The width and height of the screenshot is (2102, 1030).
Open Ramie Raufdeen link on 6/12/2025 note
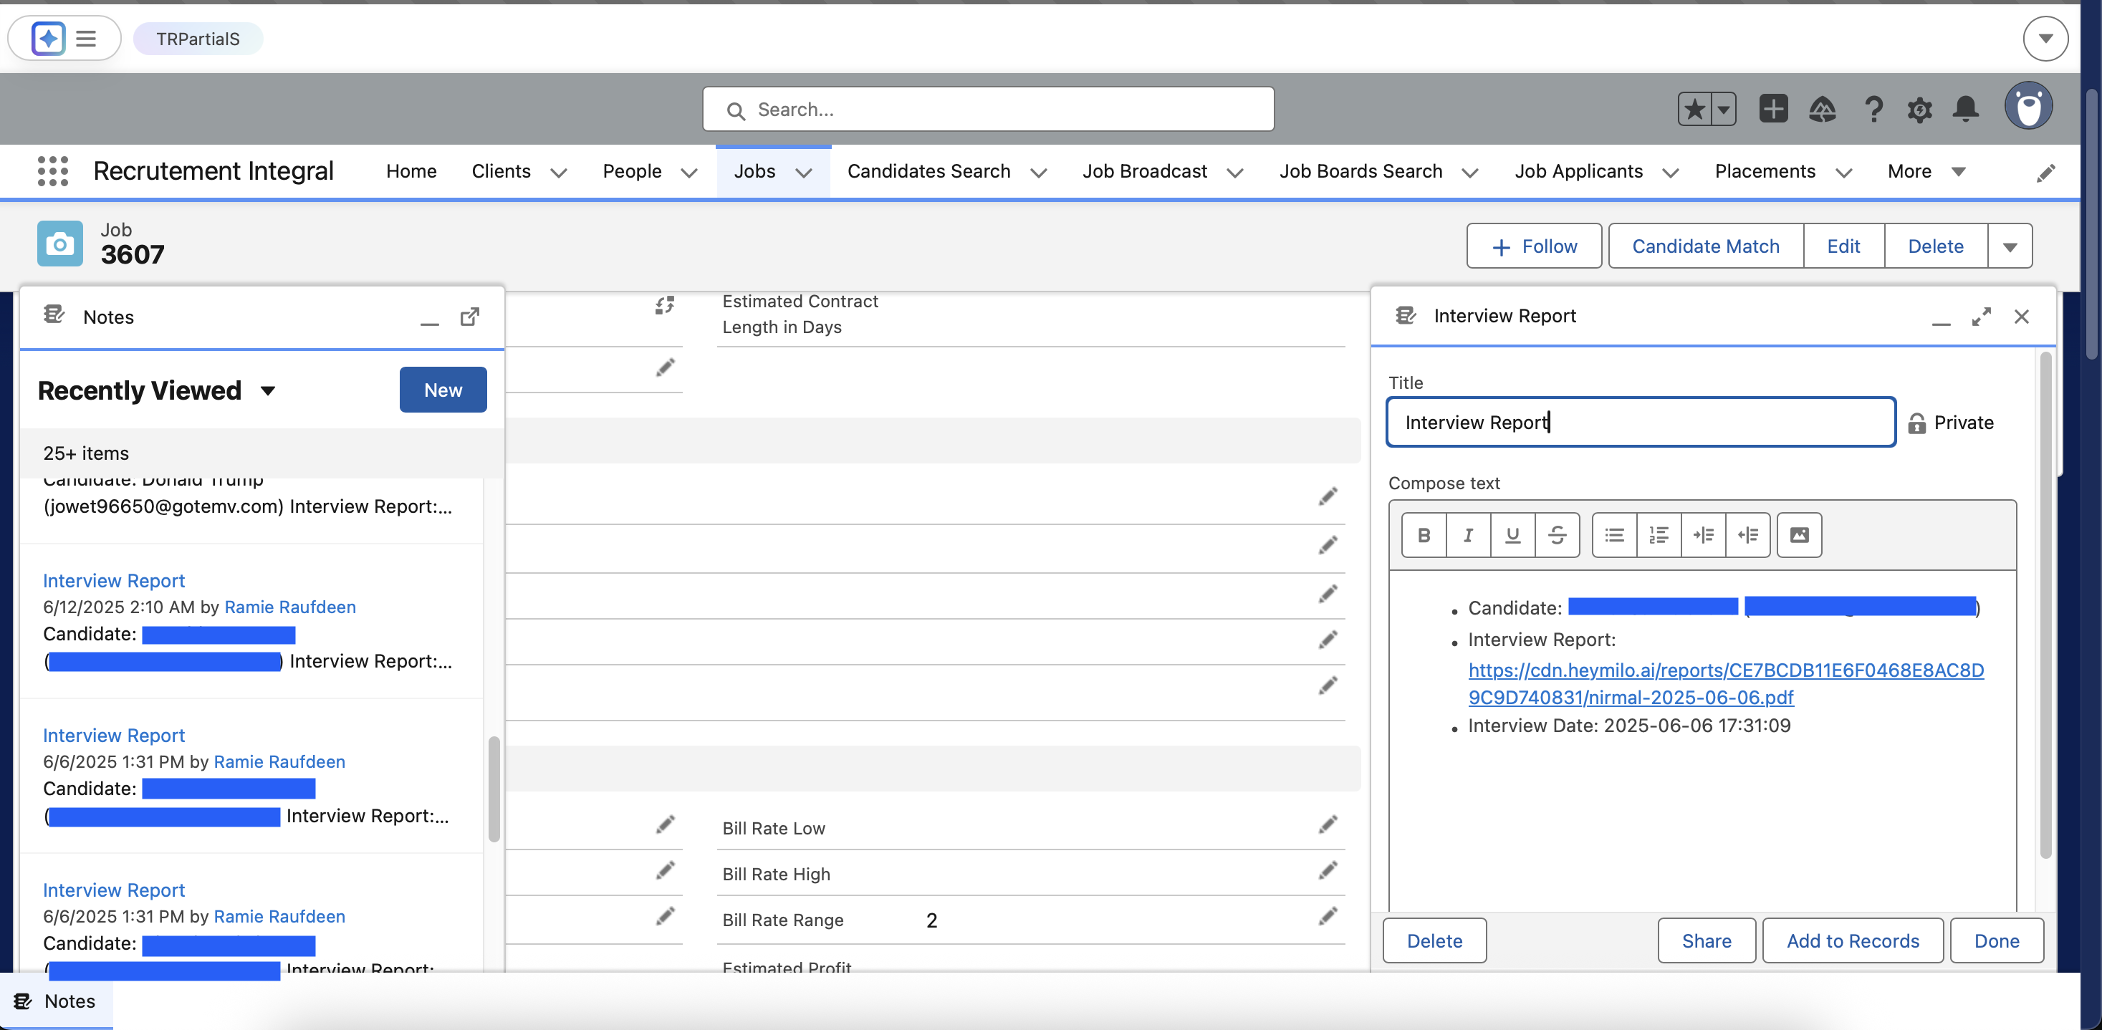[289, 607]
